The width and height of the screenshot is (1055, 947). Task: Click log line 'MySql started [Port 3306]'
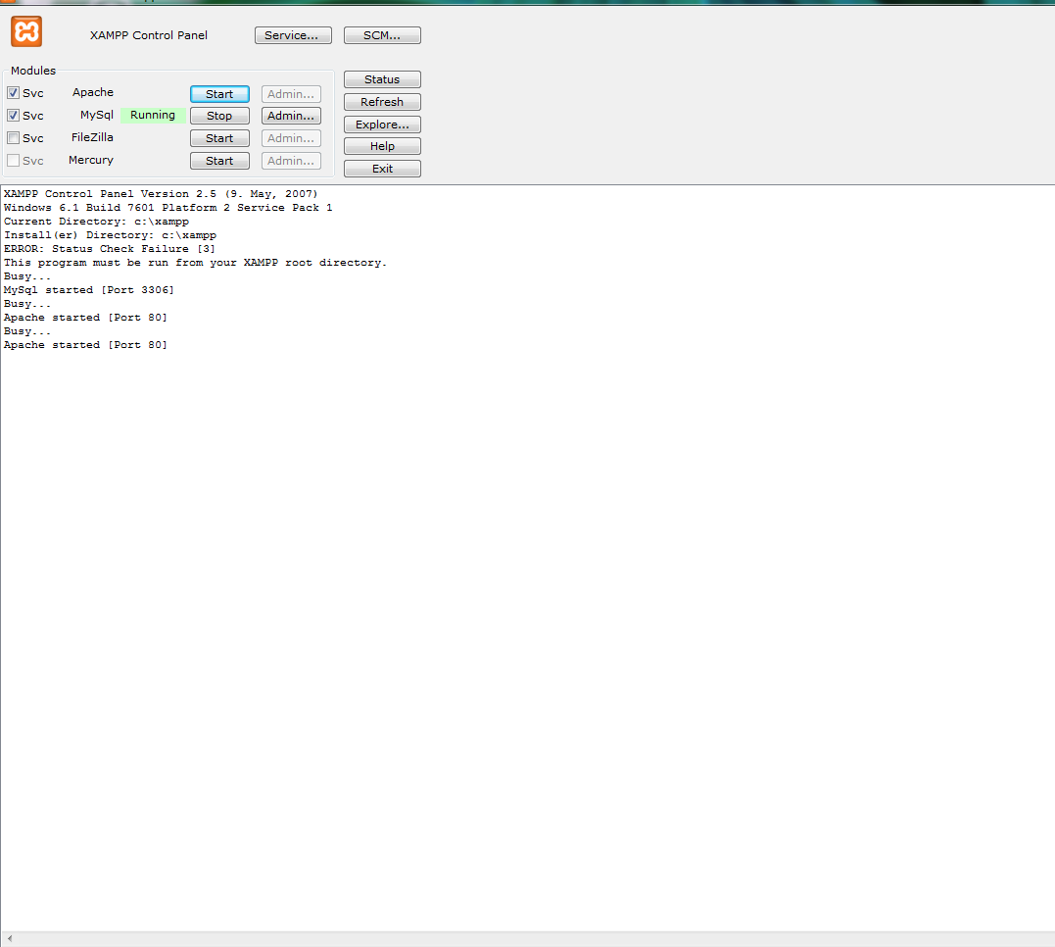(89, 289)
